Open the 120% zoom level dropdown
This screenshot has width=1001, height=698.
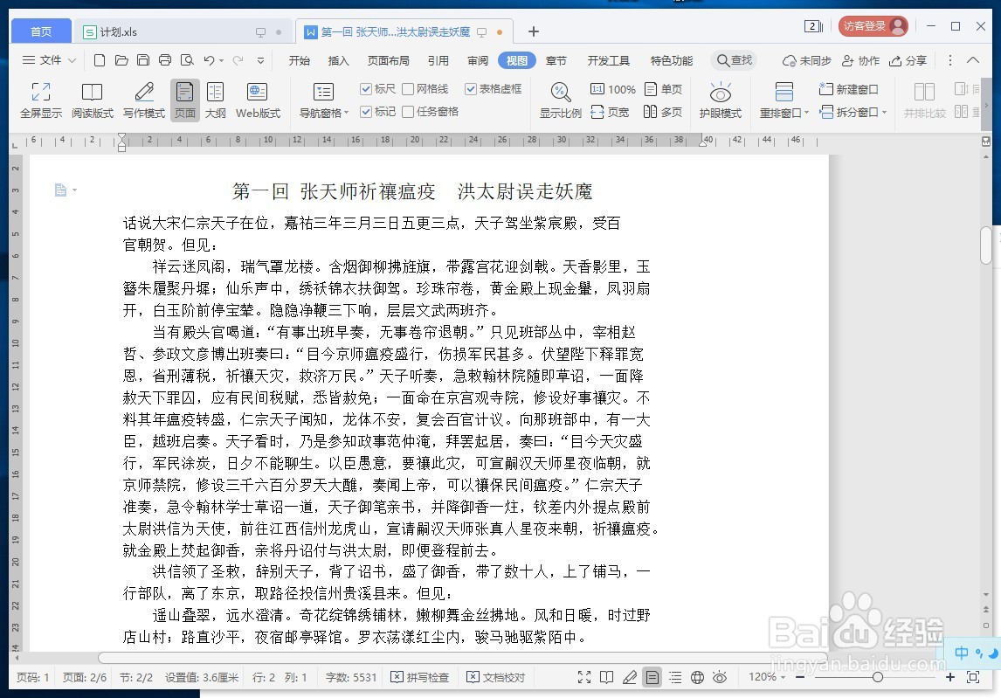coord(767,677)
